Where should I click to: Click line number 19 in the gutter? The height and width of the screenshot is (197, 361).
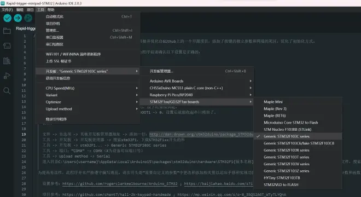point(24,134)
